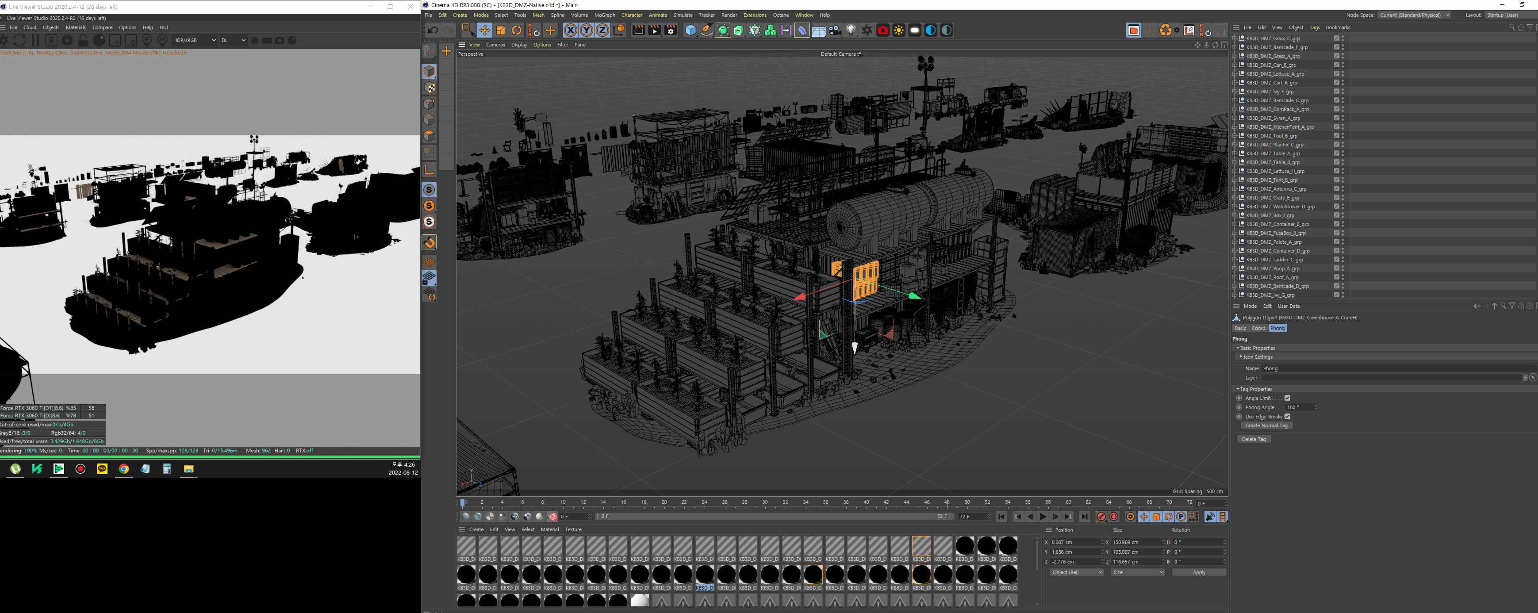The width and height of the screenshot is (1538, 613).
Task: Open viewport Filter menu
Action: pyautogui.click(x=562, y=45)
